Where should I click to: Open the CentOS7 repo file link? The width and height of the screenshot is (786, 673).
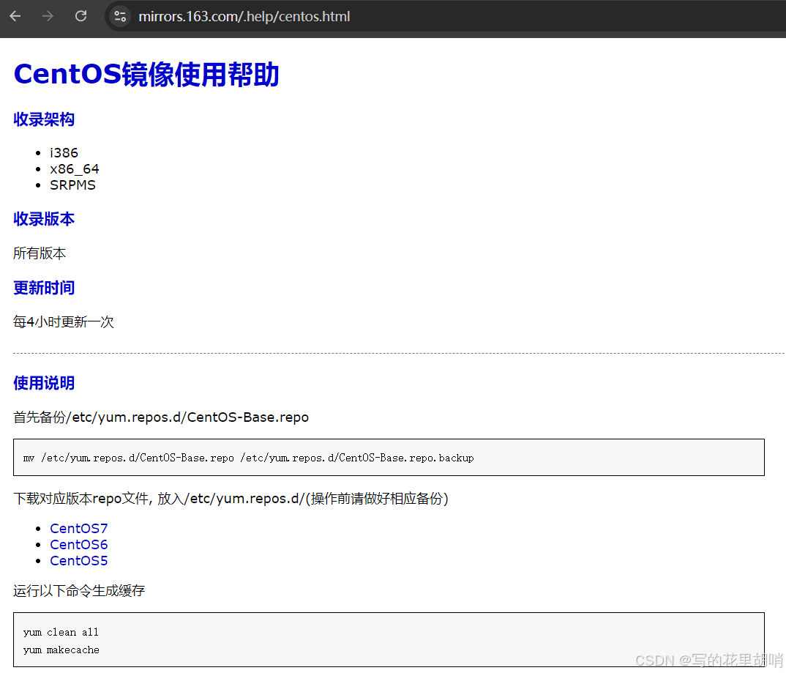coord(78,528)
